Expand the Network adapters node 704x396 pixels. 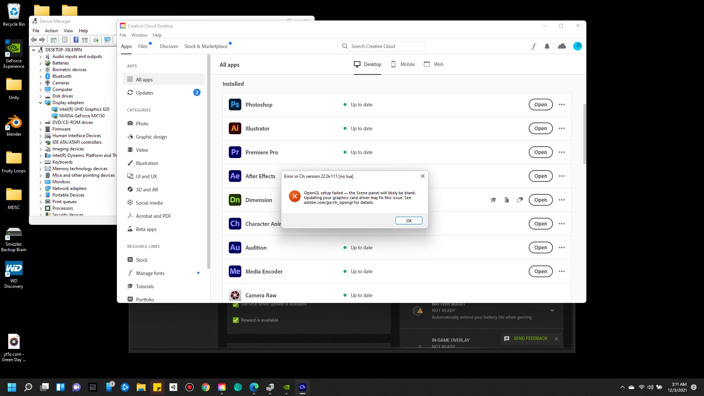41,188
